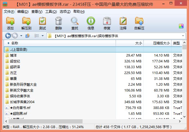
Task: Run the 测试 (Test) archive tool
Action: 43,23
